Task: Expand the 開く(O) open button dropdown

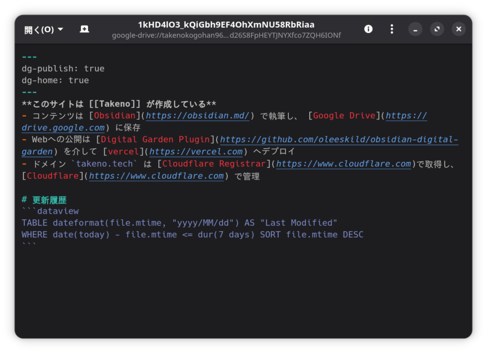Action: pyautogui.click(x=60, y=29)
